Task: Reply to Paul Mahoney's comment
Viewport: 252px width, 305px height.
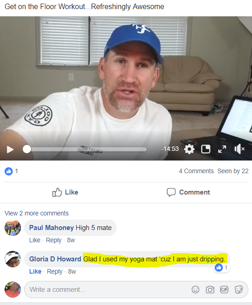Action: 54,240
